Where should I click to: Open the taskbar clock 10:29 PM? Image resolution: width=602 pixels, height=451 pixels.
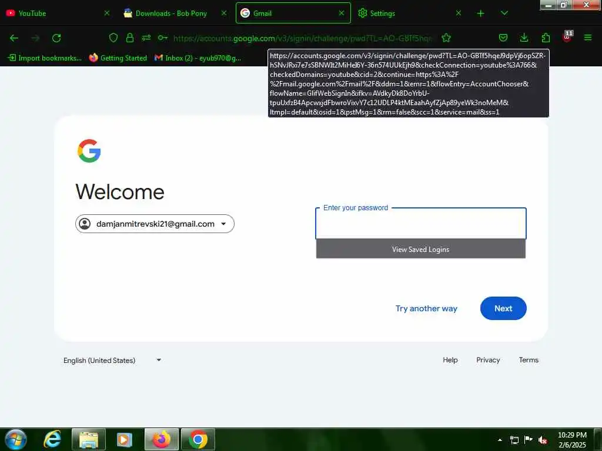tap(572, 439)
